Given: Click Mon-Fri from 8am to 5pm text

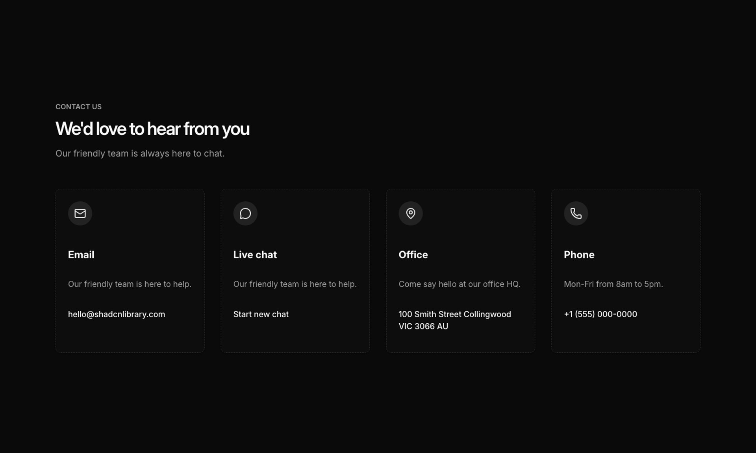Looking at the screenshot, I should click(613, 284).
